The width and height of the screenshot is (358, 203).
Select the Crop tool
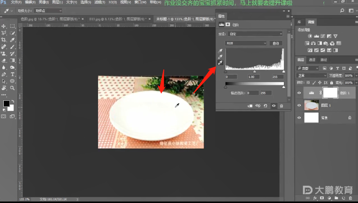(x=4, y=40)
